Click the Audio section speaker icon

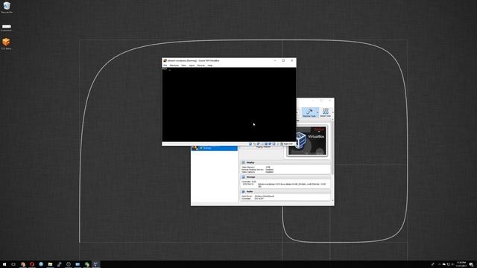pos(244,192)
